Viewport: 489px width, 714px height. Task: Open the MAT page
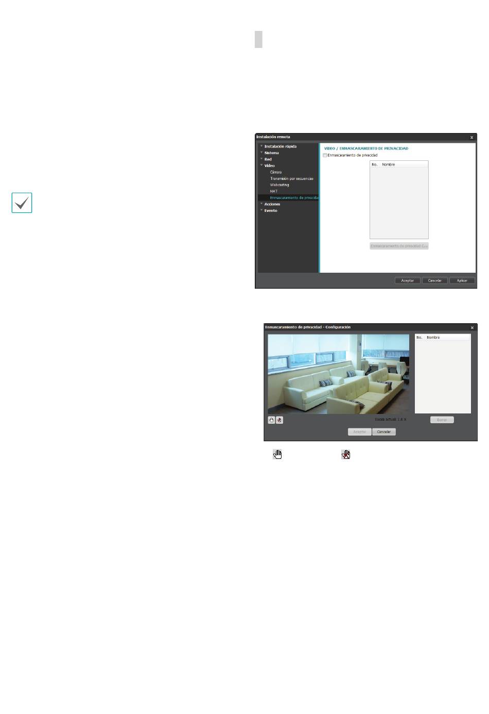[273, 191]
